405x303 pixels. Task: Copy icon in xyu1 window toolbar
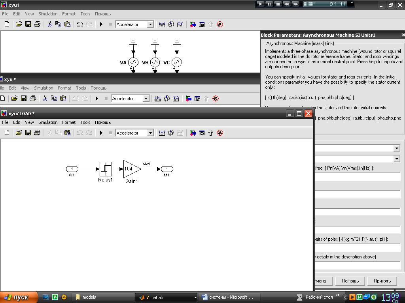(x=59, y=24)
